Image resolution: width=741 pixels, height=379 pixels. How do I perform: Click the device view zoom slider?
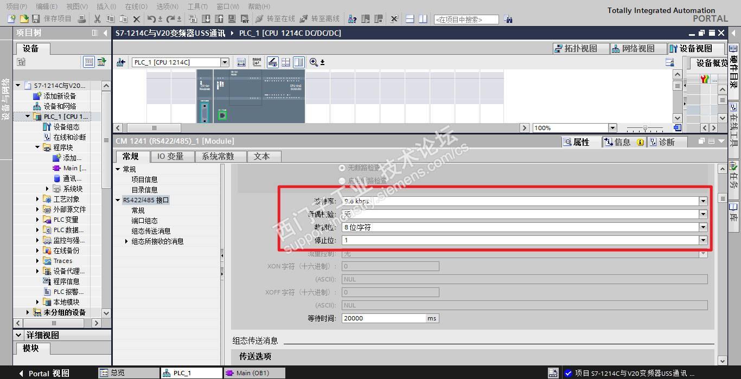[x=645, y=128]
